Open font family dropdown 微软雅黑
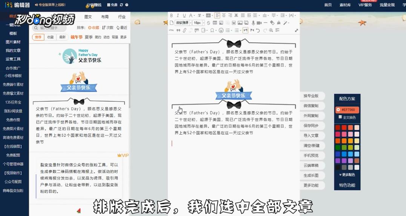406x216 pixels. pyautogui.click(x=184, y=23)
